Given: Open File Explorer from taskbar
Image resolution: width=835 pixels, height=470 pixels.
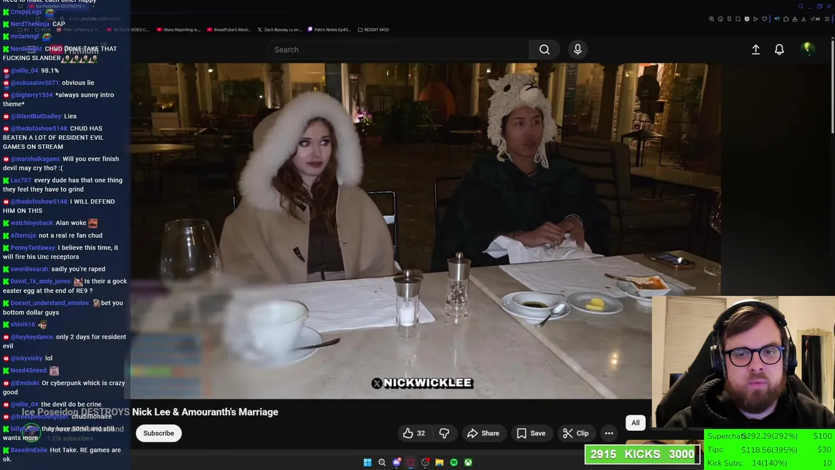Looking at the screenshot, I should [440, 462].
